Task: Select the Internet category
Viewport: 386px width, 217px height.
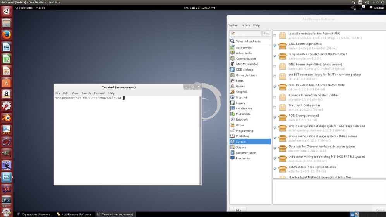Action: click(x=241, y=97)
